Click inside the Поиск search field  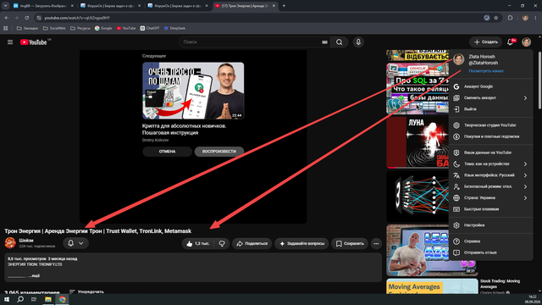click(x=252, y=42)
